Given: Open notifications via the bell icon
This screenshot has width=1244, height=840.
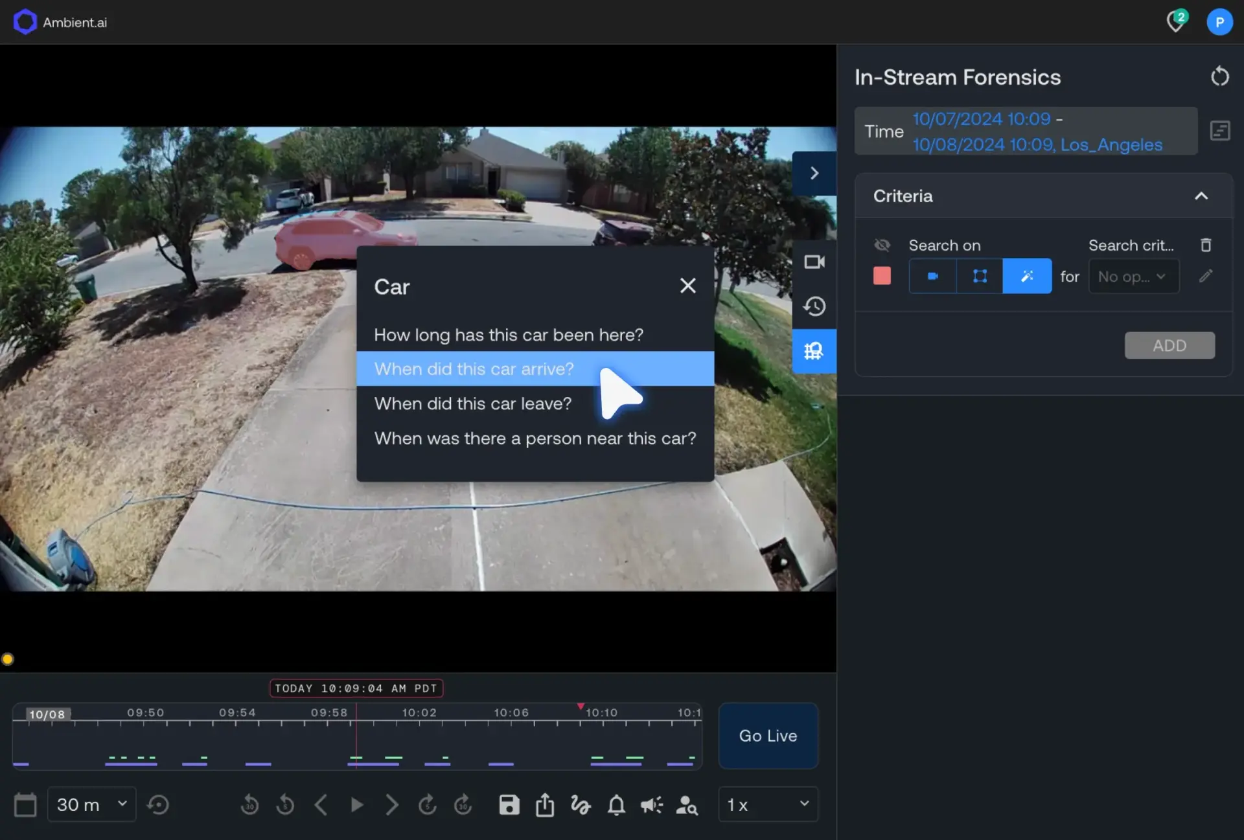Looking at the screenshot, I should pyautogui.click(x=616, y=804).
